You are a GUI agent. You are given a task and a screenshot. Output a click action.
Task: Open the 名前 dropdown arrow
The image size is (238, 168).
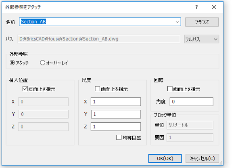[177, 22]
